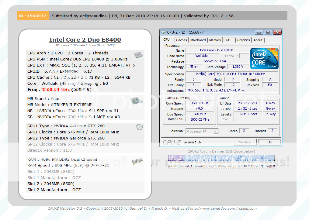Close the CPU-Z window

click(x=277, y=33)
